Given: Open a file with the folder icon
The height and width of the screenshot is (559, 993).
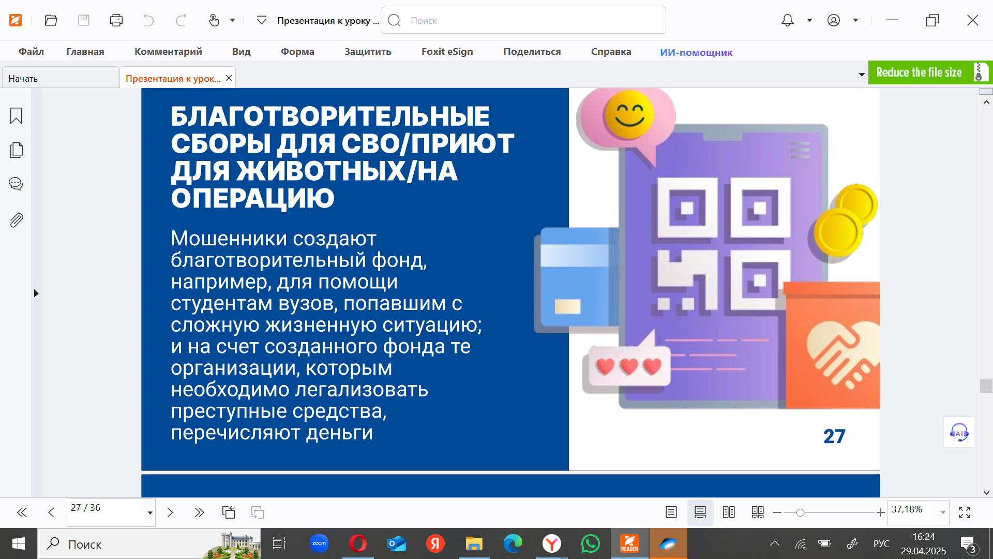Looking at the screenshot, I should tap(51, 20).
